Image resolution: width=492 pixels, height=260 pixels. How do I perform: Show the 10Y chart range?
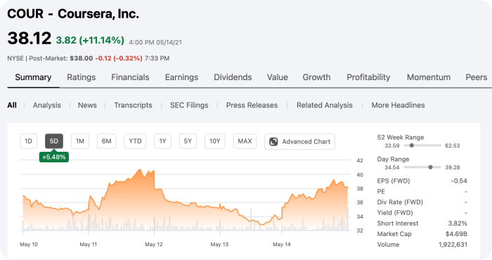tap(215, 141)
